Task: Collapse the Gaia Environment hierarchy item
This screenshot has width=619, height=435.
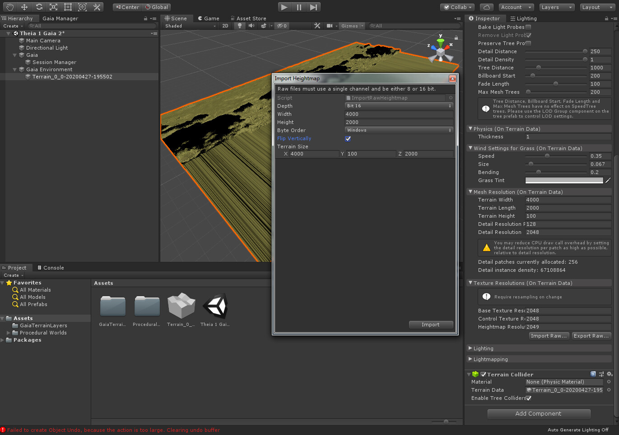Action: (x=15, y=69)
